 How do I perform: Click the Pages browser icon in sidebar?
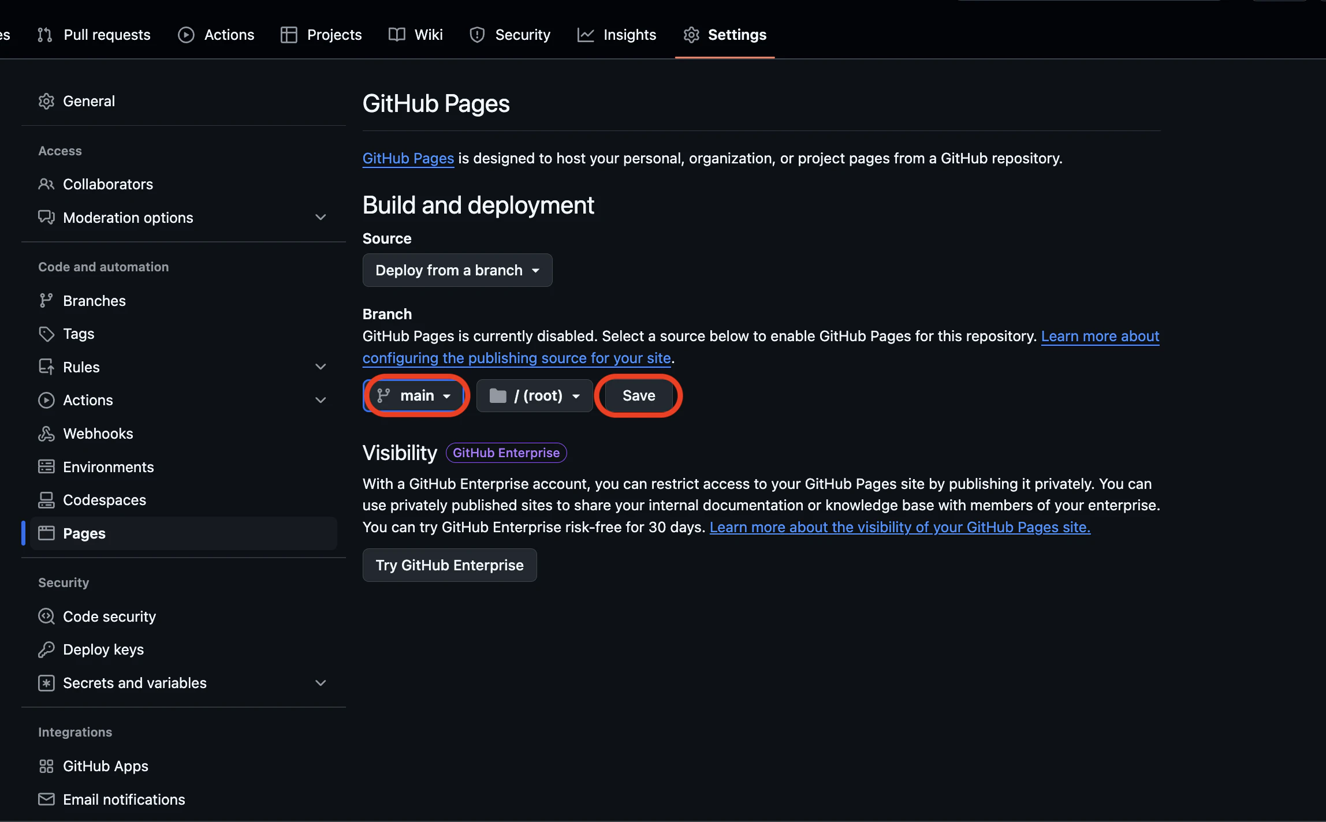click(x=46, y=533)
